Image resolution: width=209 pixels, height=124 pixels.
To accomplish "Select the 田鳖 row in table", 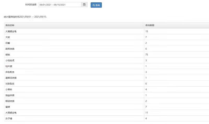I will tap(8, 43).
